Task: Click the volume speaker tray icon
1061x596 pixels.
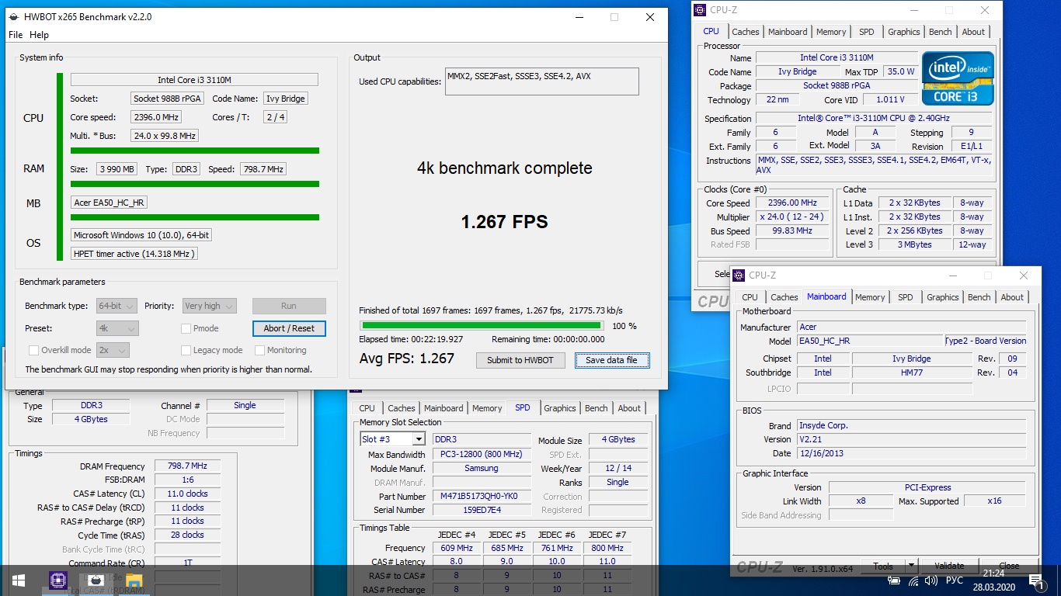Action: [x=931, y=580]
